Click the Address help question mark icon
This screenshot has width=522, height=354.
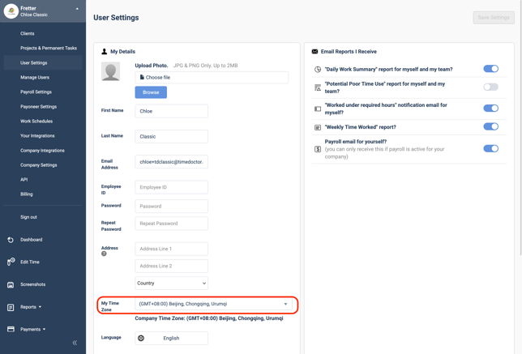pyautogui.click(x=104, y=254)
